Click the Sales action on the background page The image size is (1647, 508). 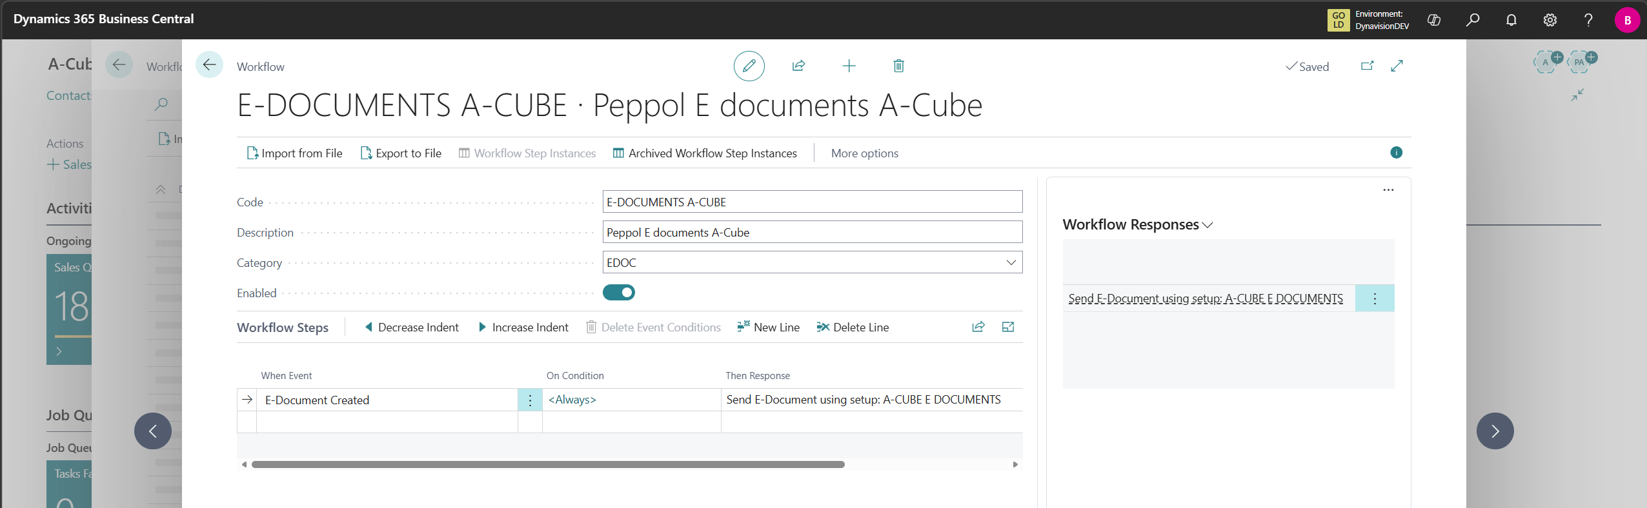coord(69,164)
